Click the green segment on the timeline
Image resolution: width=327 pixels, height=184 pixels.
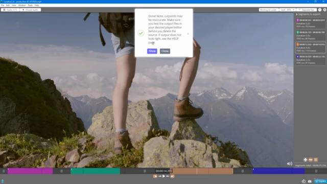point(96,171)
